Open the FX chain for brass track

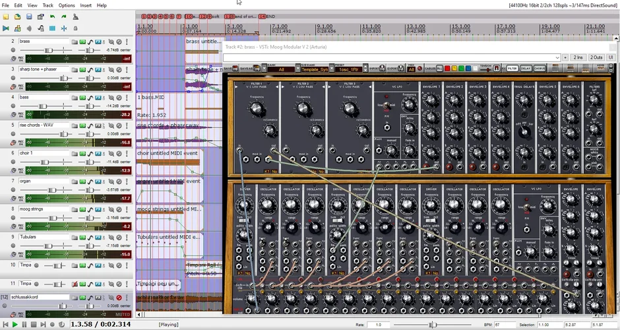click(x=98, y=42)
